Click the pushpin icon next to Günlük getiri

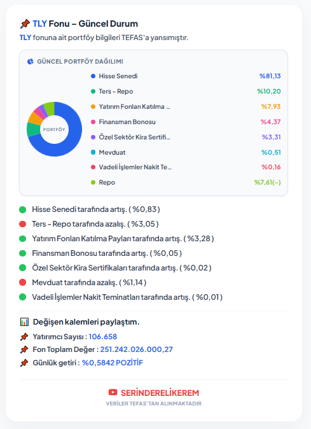pos(24,363)
